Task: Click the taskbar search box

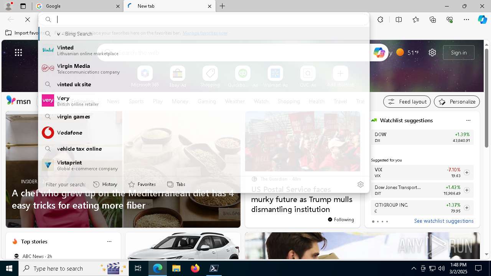Action: tap(74, 268)
